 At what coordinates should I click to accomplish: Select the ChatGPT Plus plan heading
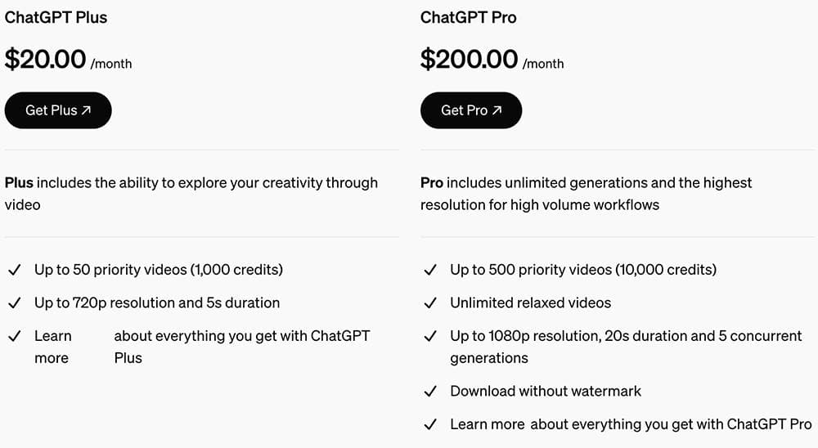click(x=56, y=17)
